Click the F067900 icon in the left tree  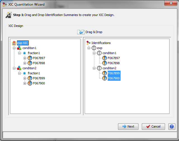pos(30,83)
